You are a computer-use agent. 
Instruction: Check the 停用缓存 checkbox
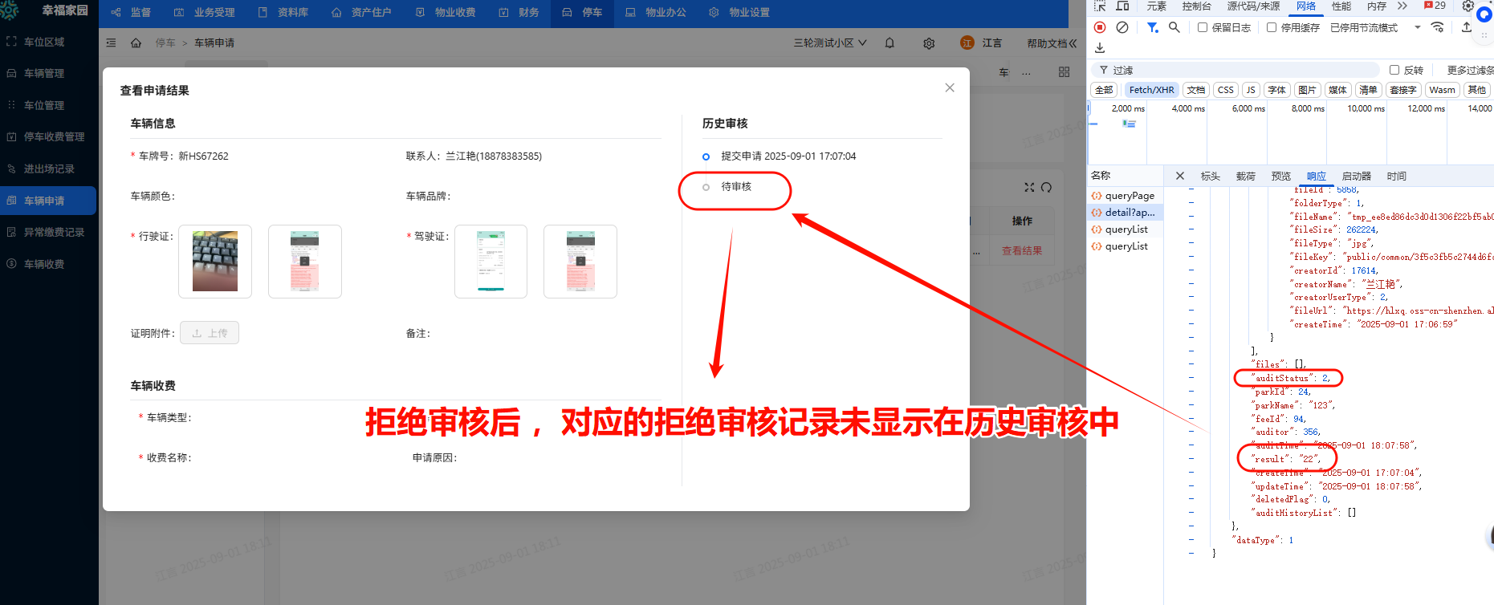(x=1272, y=27)
